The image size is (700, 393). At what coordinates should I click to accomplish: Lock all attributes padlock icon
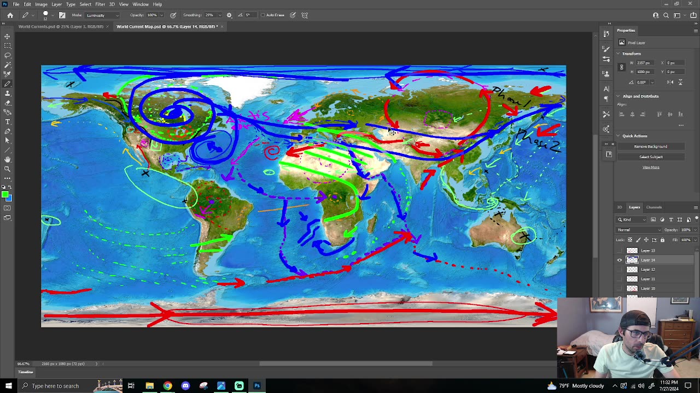tap(662, 240)
